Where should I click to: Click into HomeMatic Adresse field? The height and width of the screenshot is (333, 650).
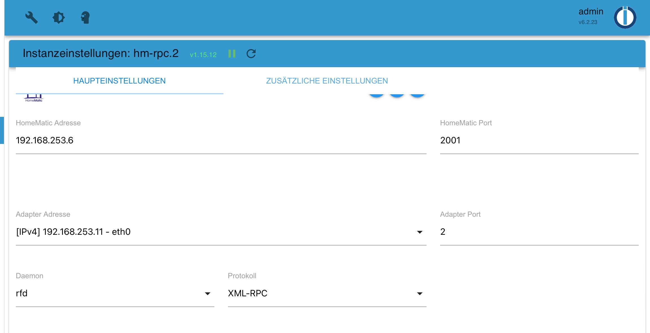(x=221, y=141)
